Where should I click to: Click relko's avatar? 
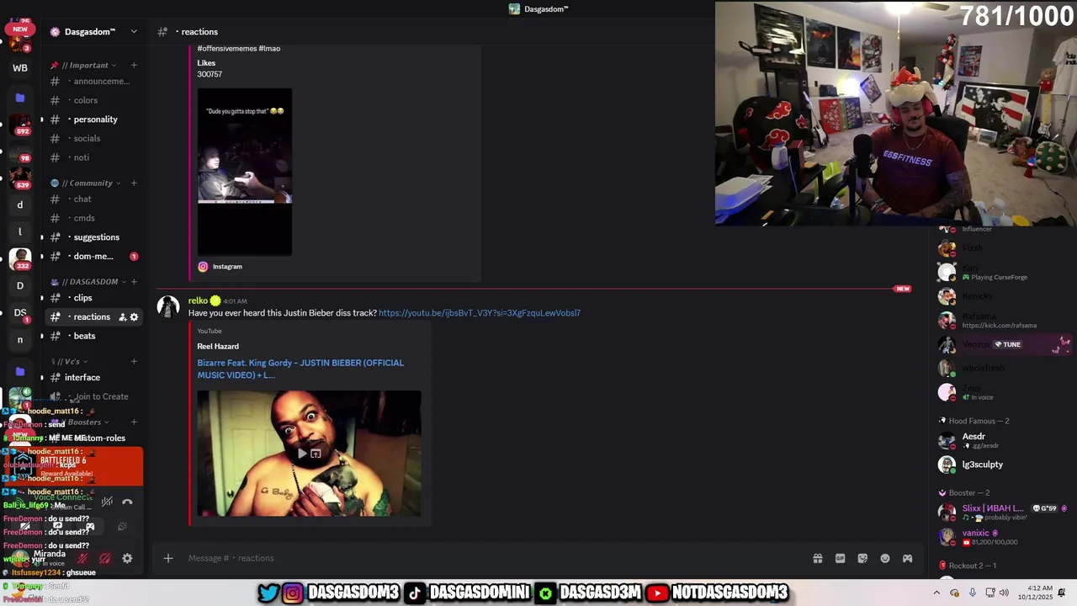pos(168,307)
